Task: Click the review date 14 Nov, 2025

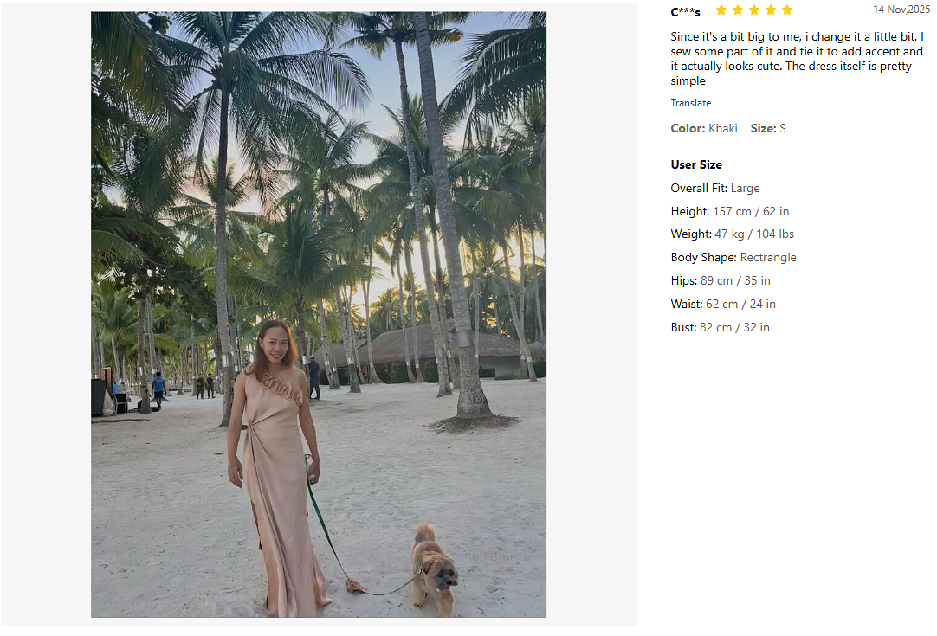Action: click(901, 10)
